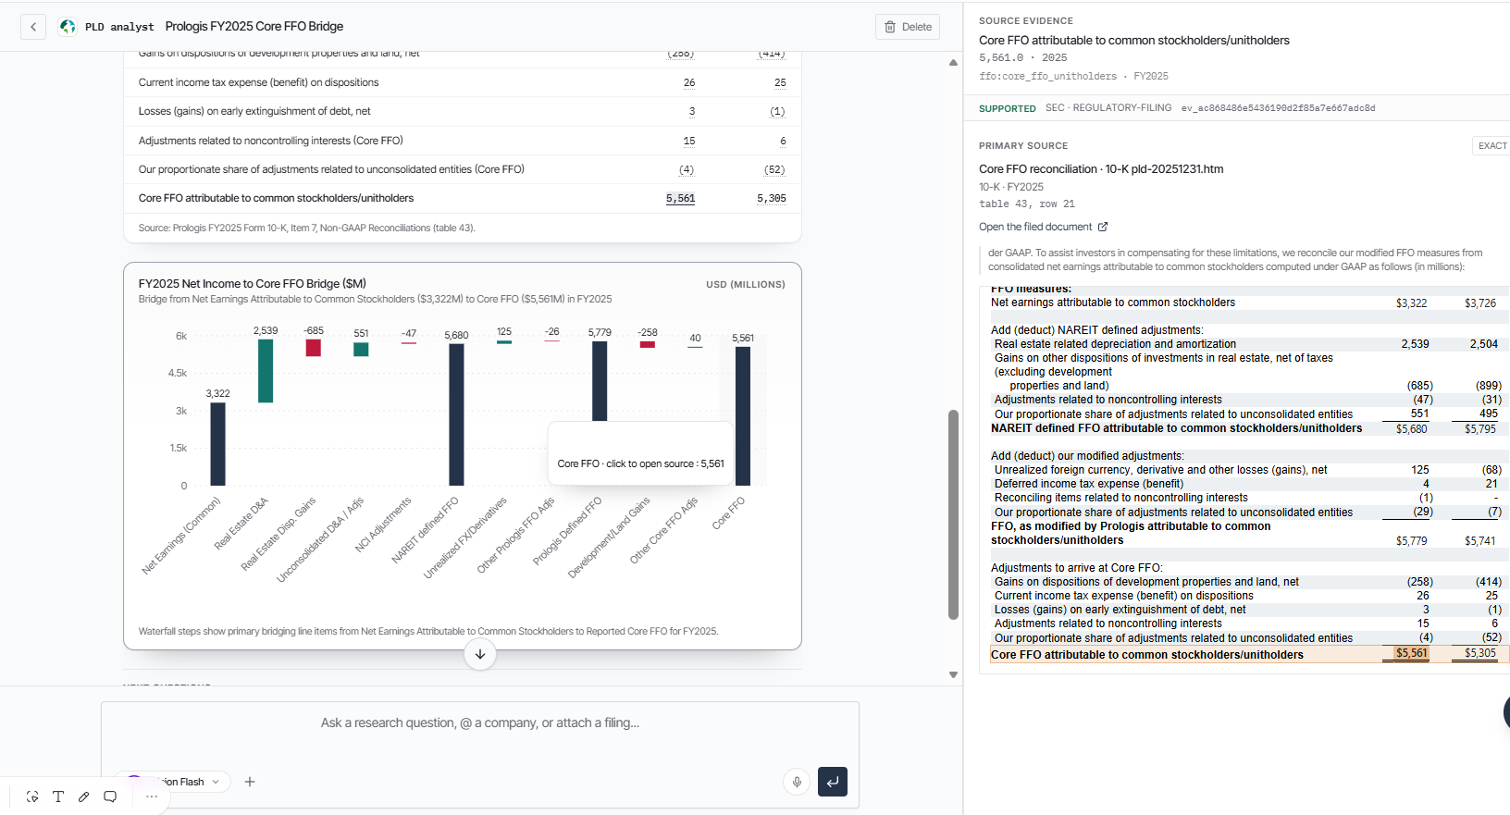
Task: Delete the Prologis FY2025 Core FFO Bridge
Action: point(908,27)
